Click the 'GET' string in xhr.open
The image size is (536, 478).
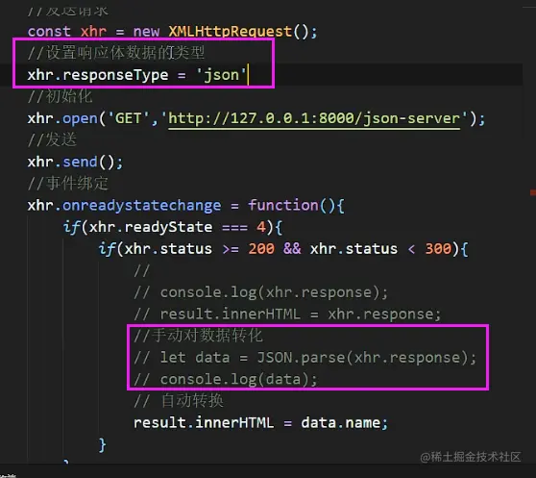(x=128, y=118)
